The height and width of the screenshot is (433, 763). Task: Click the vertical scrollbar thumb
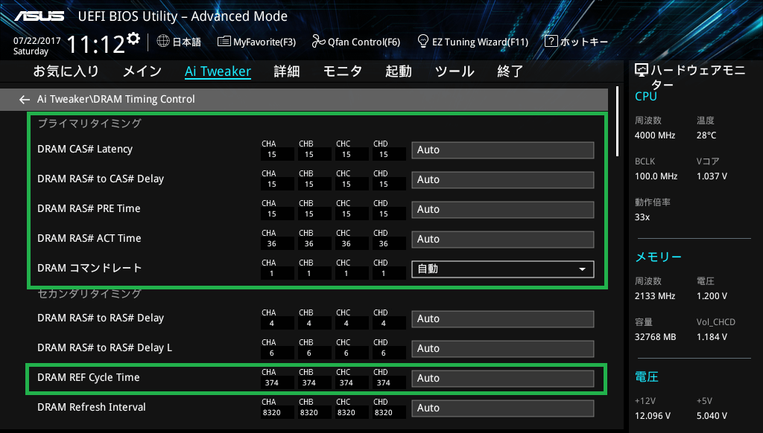point(617,121)
